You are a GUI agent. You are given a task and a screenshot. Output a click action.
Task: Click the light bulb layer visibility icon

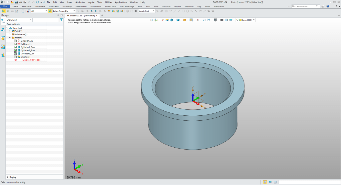237,20
